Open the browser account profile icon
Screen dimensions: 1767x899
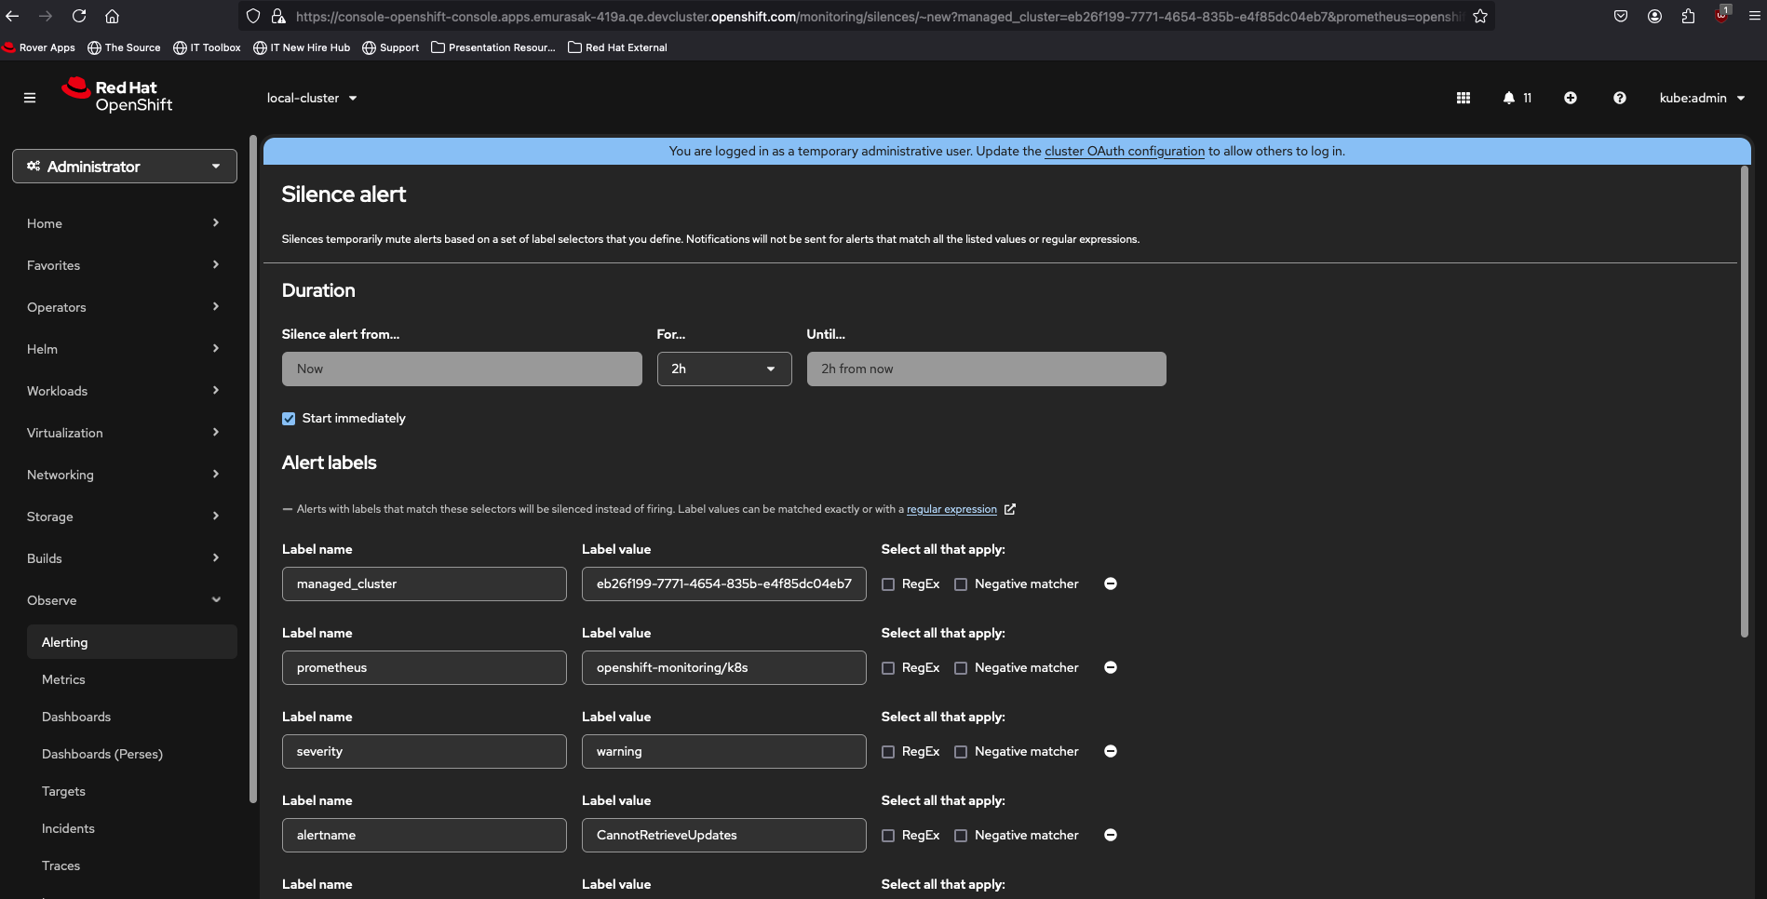click(x=1654, y=16)
